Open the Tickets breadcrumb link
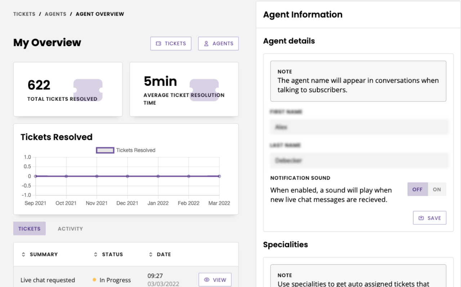 24,14
